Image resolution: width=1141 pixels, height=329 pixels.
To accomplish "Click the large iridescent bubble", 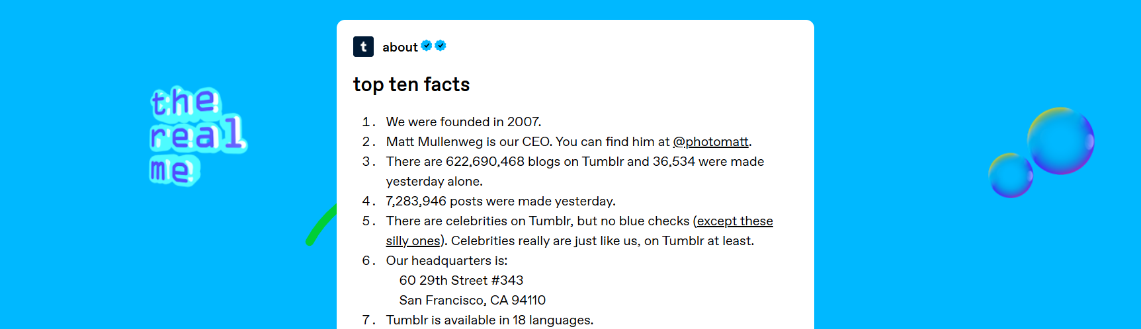I will point(1060,141).
